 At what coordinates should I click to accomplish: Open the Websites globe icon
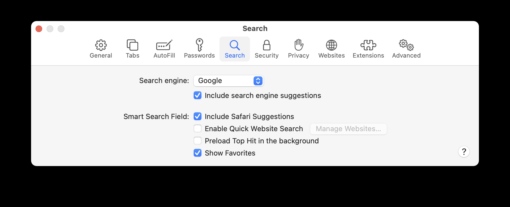coord(331,45)
